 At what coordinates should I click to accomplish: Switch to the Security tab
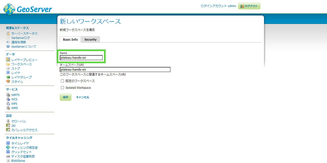pyautogui.click(x=90, y=39)
